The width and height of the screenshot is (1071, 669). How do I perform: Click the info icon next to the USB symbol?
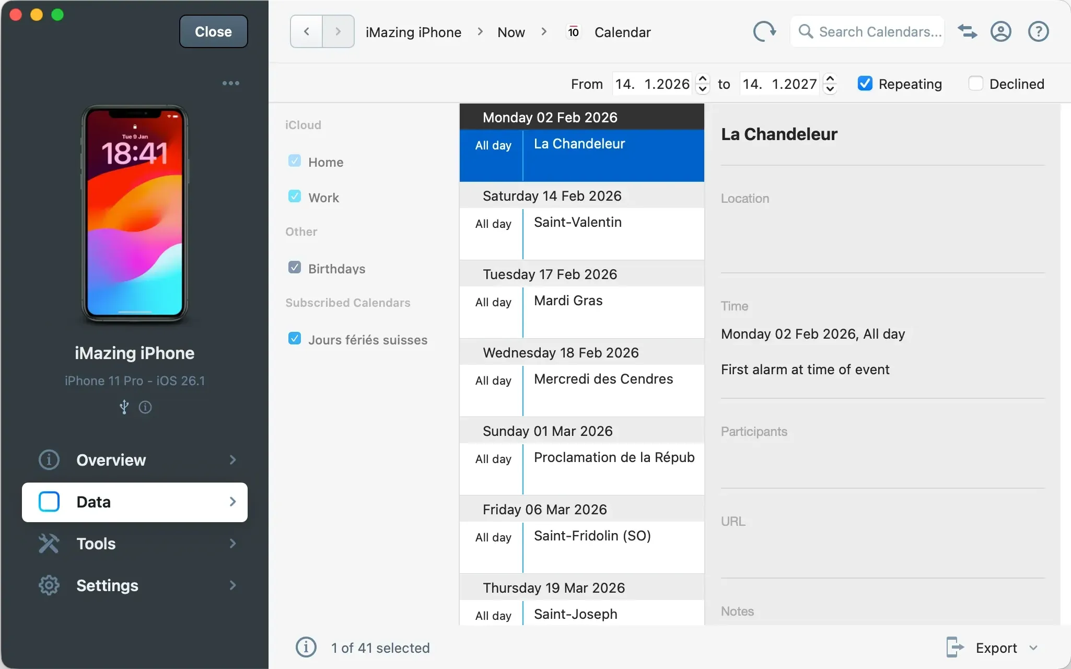[146, 407]
